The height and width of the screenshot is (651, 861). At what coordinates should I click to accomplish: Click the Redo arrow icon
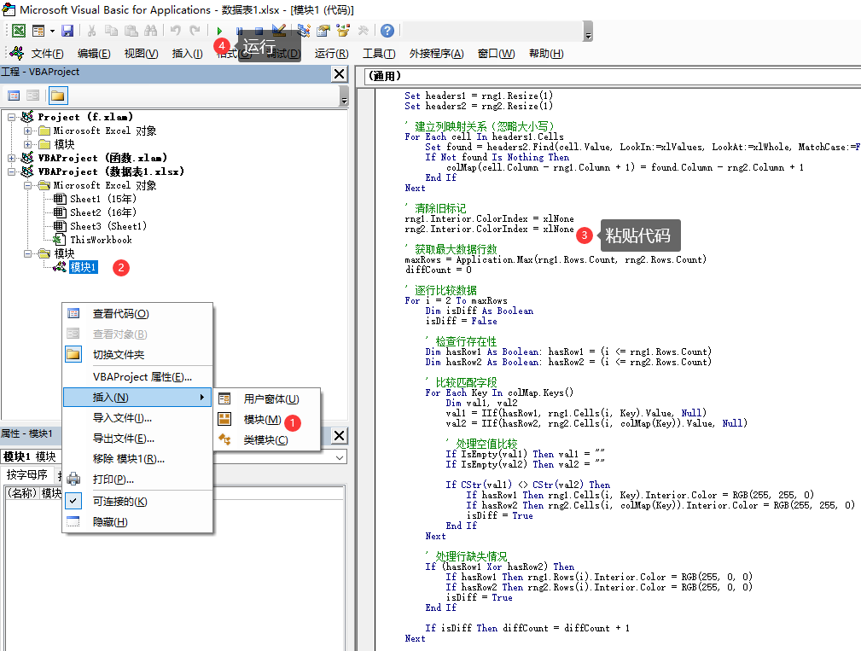[195, 31]
